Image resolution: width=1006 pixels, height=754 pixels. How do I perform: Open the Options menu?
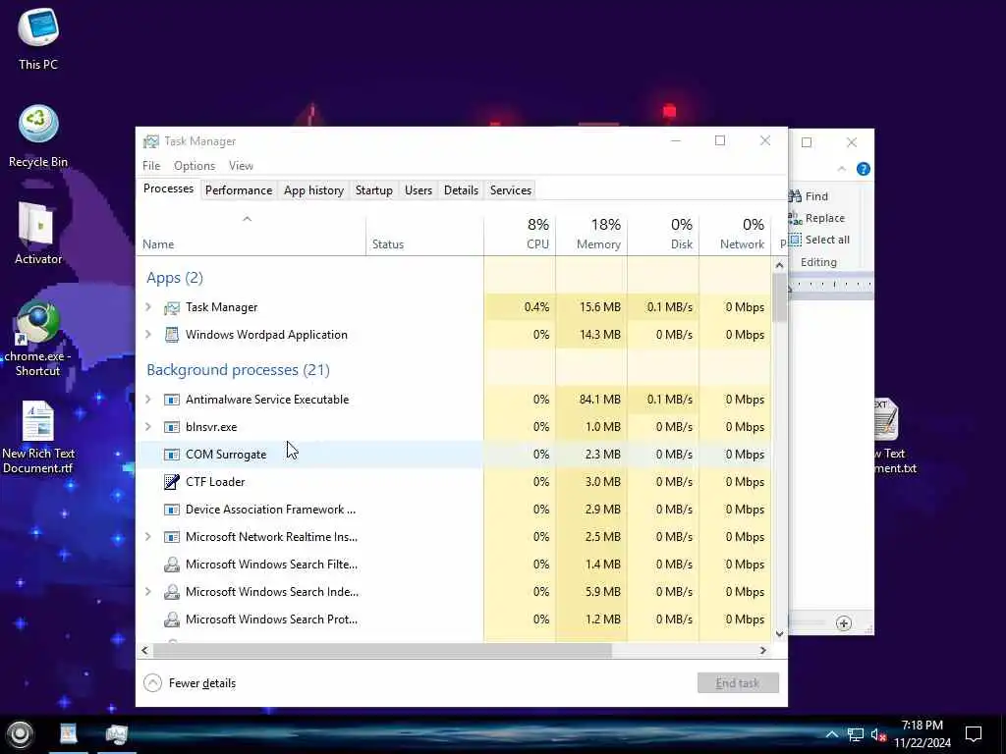(x=195, y=166)
